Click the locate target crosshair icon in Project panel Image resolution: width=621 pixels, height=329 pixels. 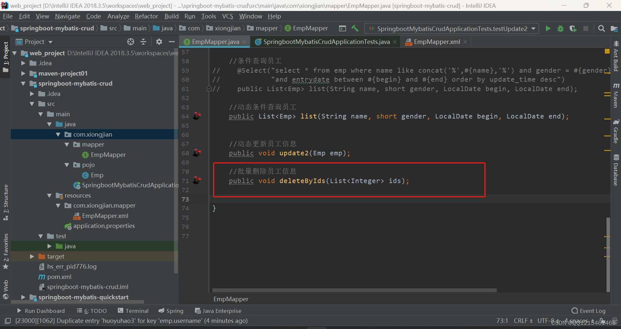131,42
